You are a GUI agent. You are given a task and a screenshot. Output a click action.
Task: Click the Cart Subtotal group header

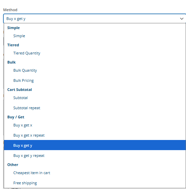click(x=20, y=90)
